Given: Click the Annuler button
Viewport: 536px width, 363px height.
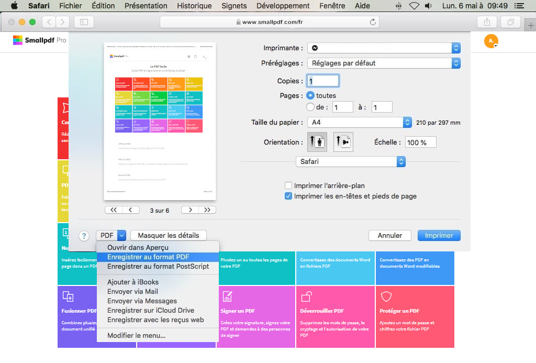Looking at the screenshot, I should 389,235.
